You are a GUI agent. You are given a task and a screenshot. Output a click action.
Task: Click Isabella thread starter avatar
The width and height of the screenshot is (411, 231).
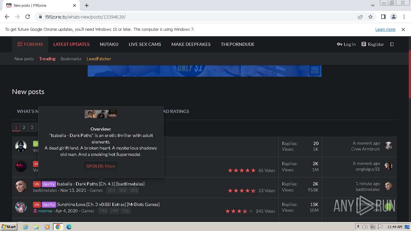tap(21, 186)
